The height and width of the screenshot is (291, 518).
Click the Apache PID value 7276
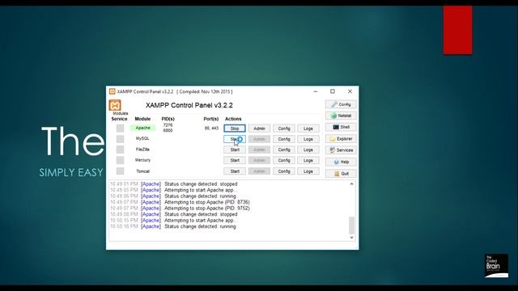(168, 125)
